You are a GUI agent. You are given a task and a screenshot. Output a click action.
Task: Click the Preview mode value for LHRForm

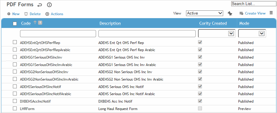pyautogui.click(x=244, y=109)
